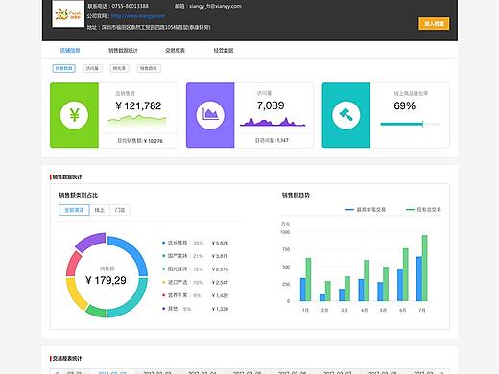
Task: Click the teal conversion progress bar
Action: (x=410, y=124)
